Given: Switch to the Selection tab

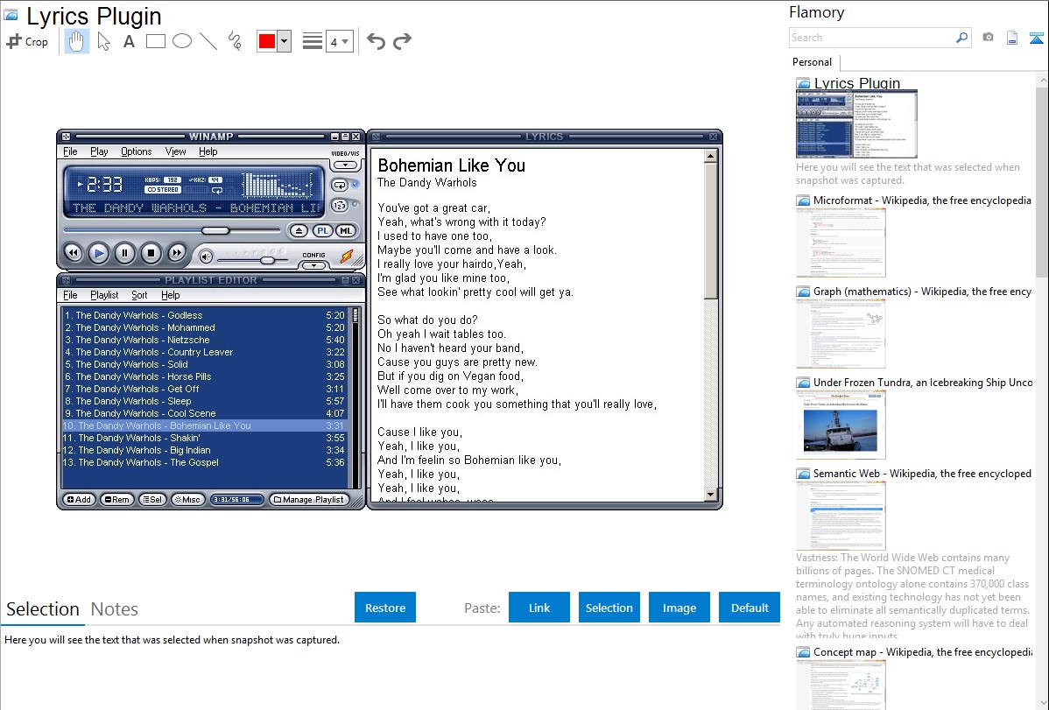Looking at the screenshot, I should click(43, 609).
